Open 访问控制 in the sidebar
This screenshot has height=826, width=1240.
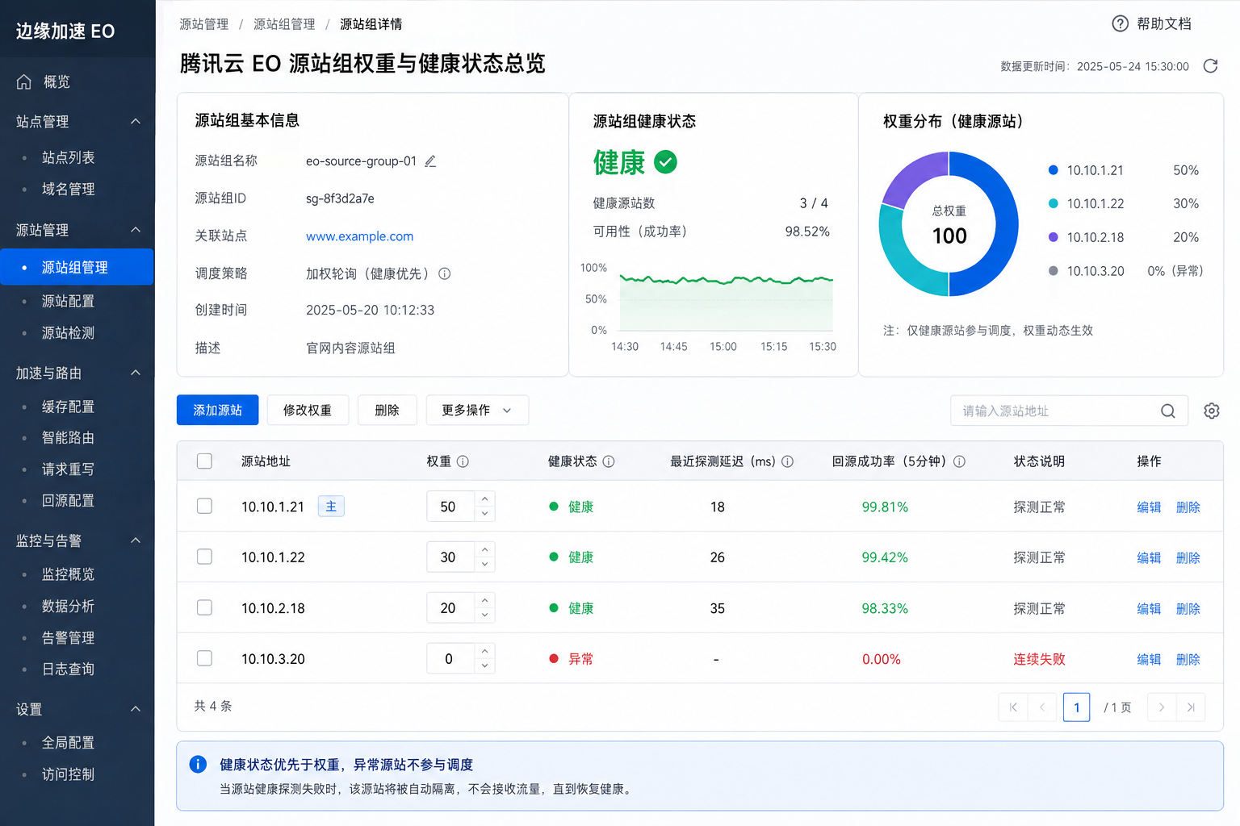(69, 774)
